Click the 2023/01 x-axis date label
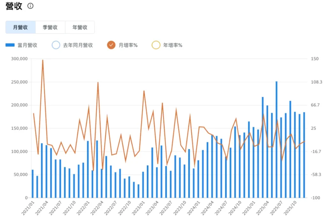Screen dimensions: 327x218 point(138,208)
